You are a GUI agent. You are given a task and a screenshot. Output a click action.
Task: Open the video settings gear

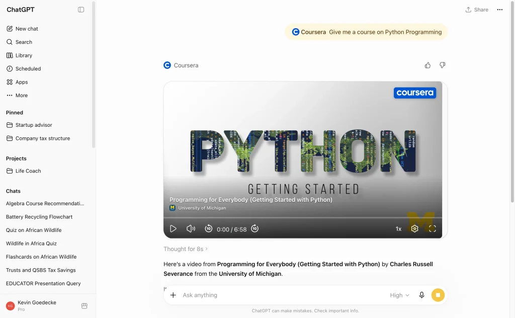click(x=414, y=228)
